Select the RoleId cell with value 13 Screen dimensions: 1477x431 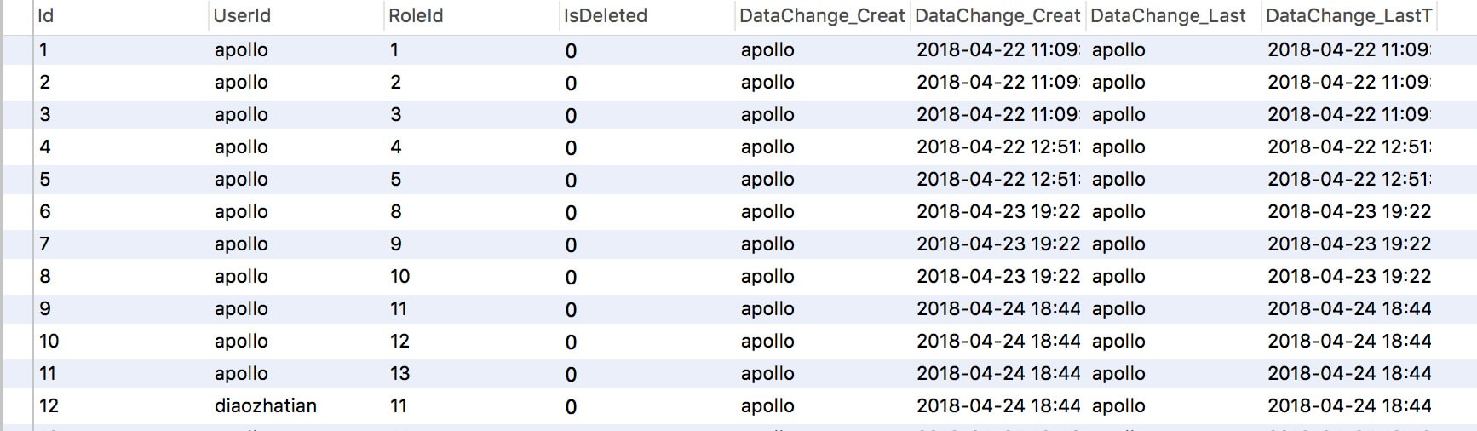[x=399, y=374]
